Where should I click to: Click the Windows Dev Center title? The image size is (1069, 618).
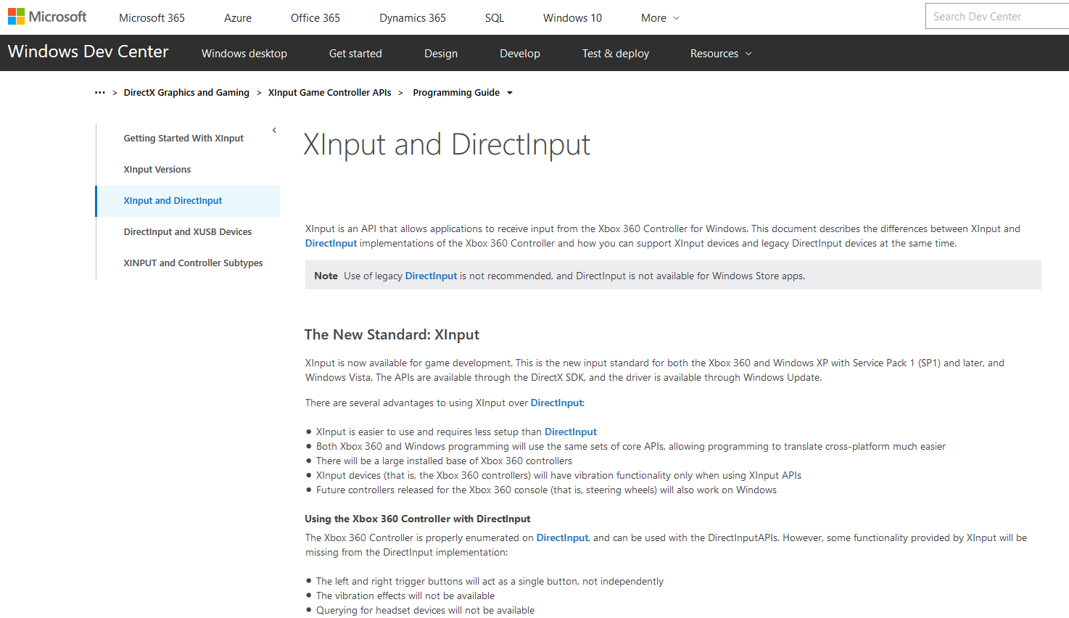(88, 51)
